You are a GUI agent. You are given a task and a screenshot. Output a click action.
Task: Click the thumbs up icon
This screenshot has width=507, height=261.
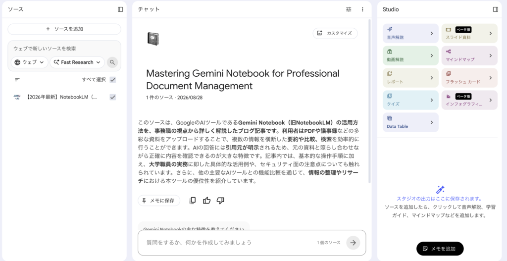click(206, 201)
